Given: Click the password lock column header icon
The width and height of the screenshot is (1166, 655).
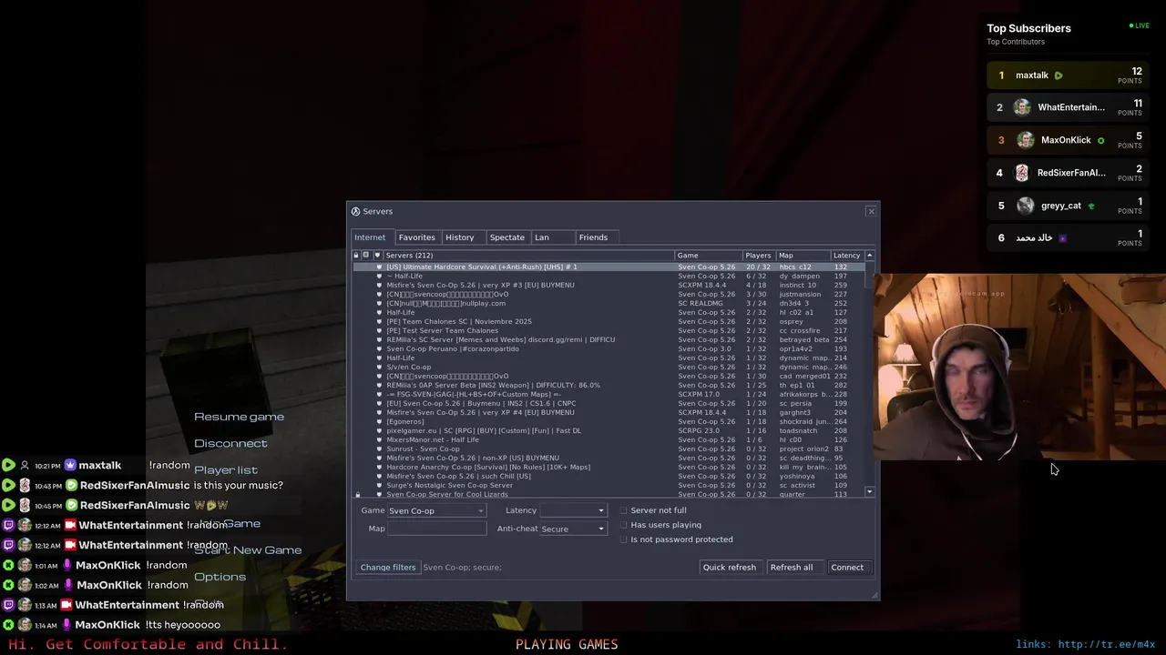Looking at the screenshot, I should tap(356, 256).
